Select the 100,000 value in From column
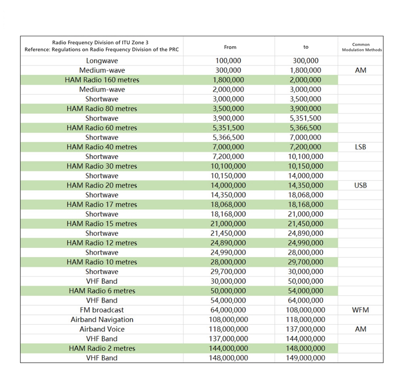400x371 pixels. click(x=228, y=61)
